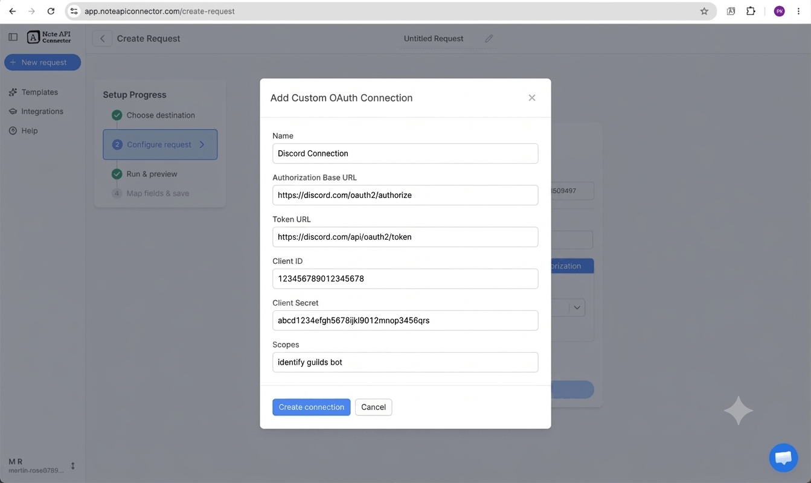Select the Map fields & save step
811x483 pixels.
pyautogui.click(x=157, y=193)
